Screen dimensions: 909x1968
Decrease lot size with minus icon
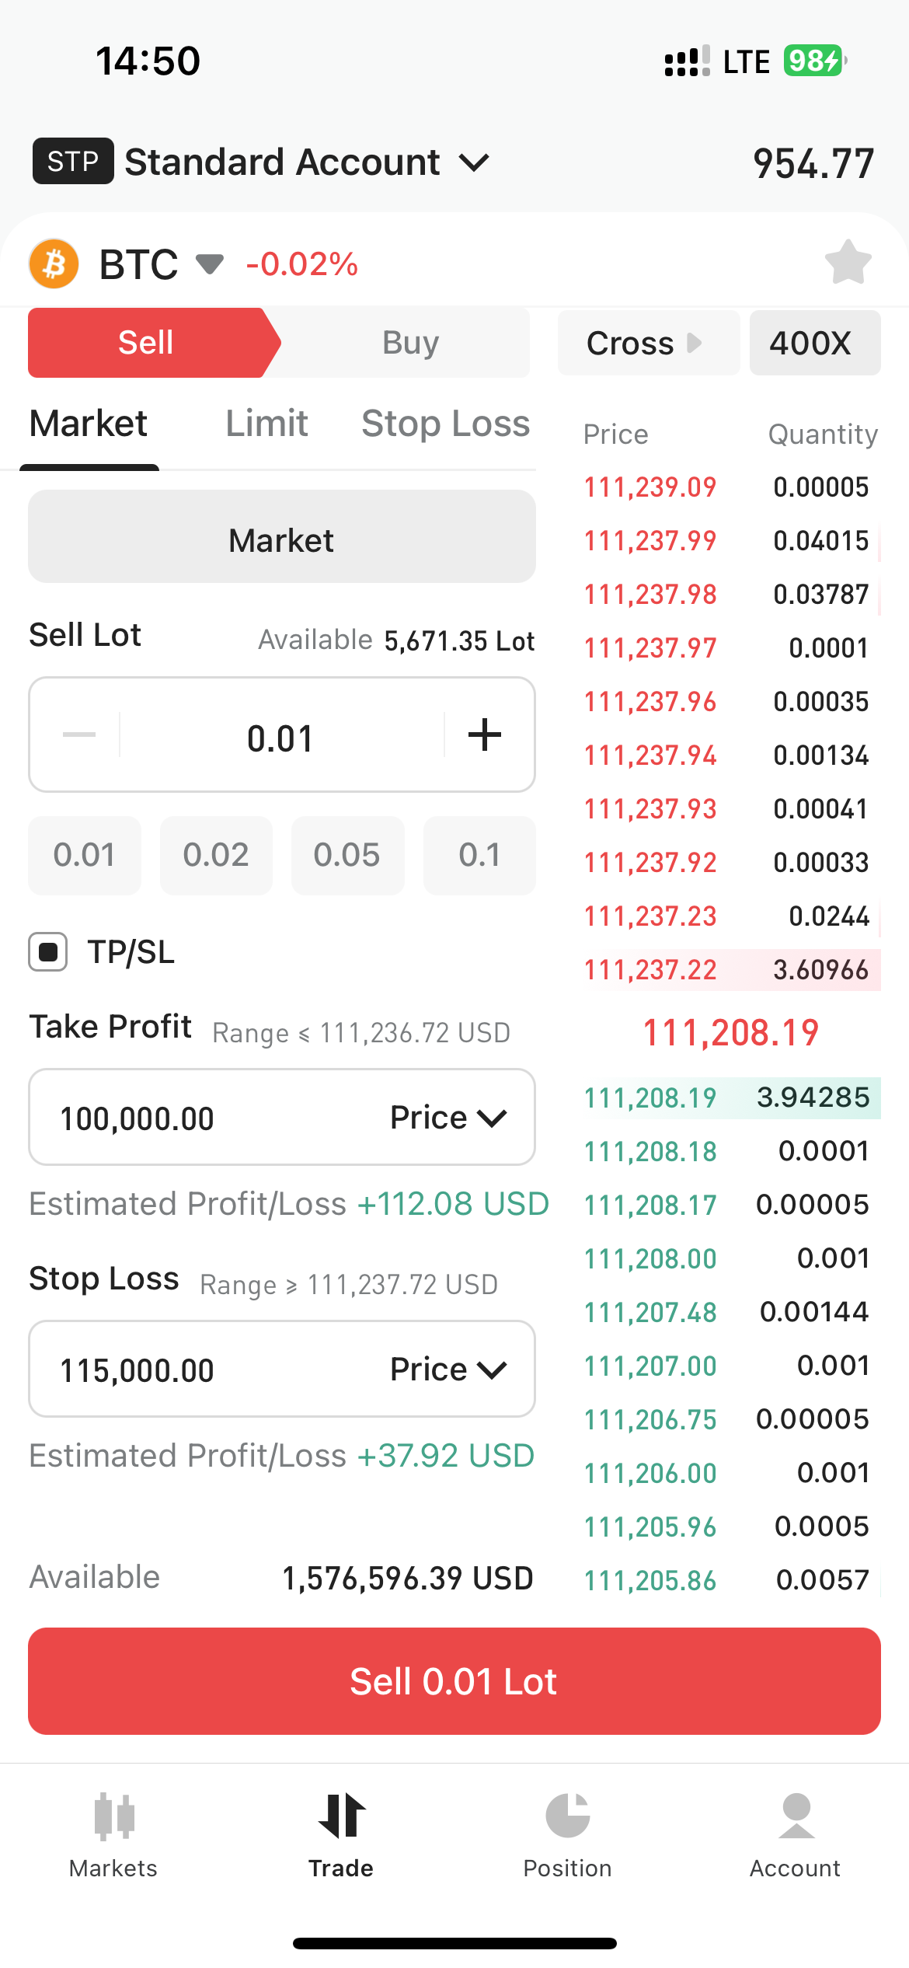(x=79, y=735)
